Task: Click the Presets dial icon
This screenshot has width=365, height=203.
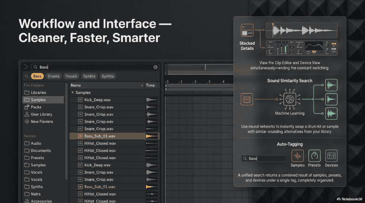Action: [314, 156]
